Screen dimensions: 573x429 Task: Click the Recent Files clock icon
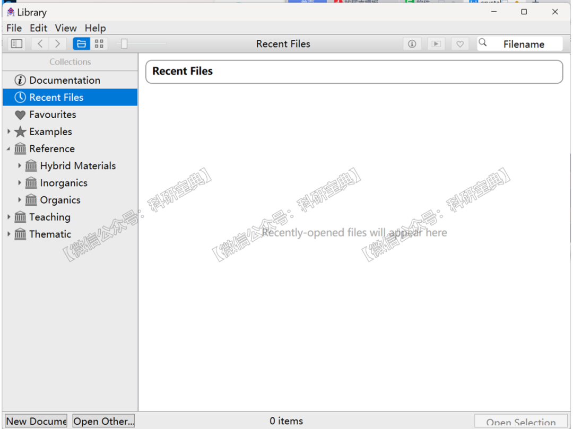[x=20, y=97]
